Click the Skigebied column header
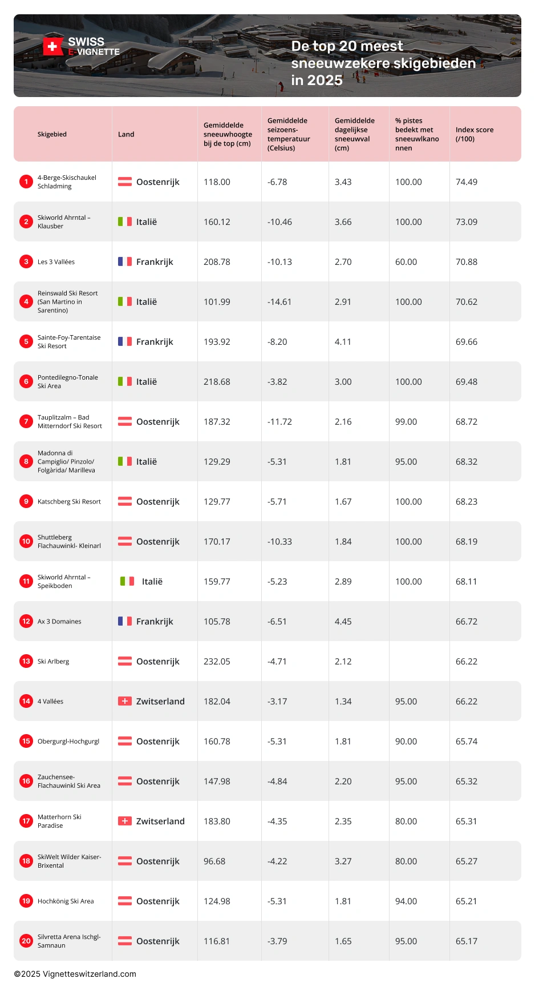This screenshot has height=995, width=535. [52, 134]
